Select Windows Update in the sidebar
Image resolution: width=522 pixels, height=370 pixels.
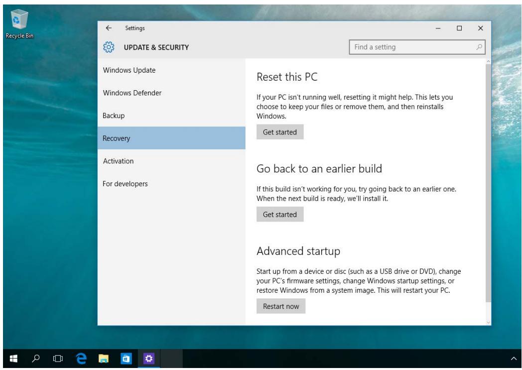[129, 70]
